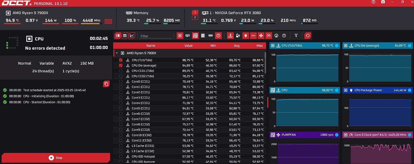
Task: Toggle usage load dial filter
Action: click(276, 36)
